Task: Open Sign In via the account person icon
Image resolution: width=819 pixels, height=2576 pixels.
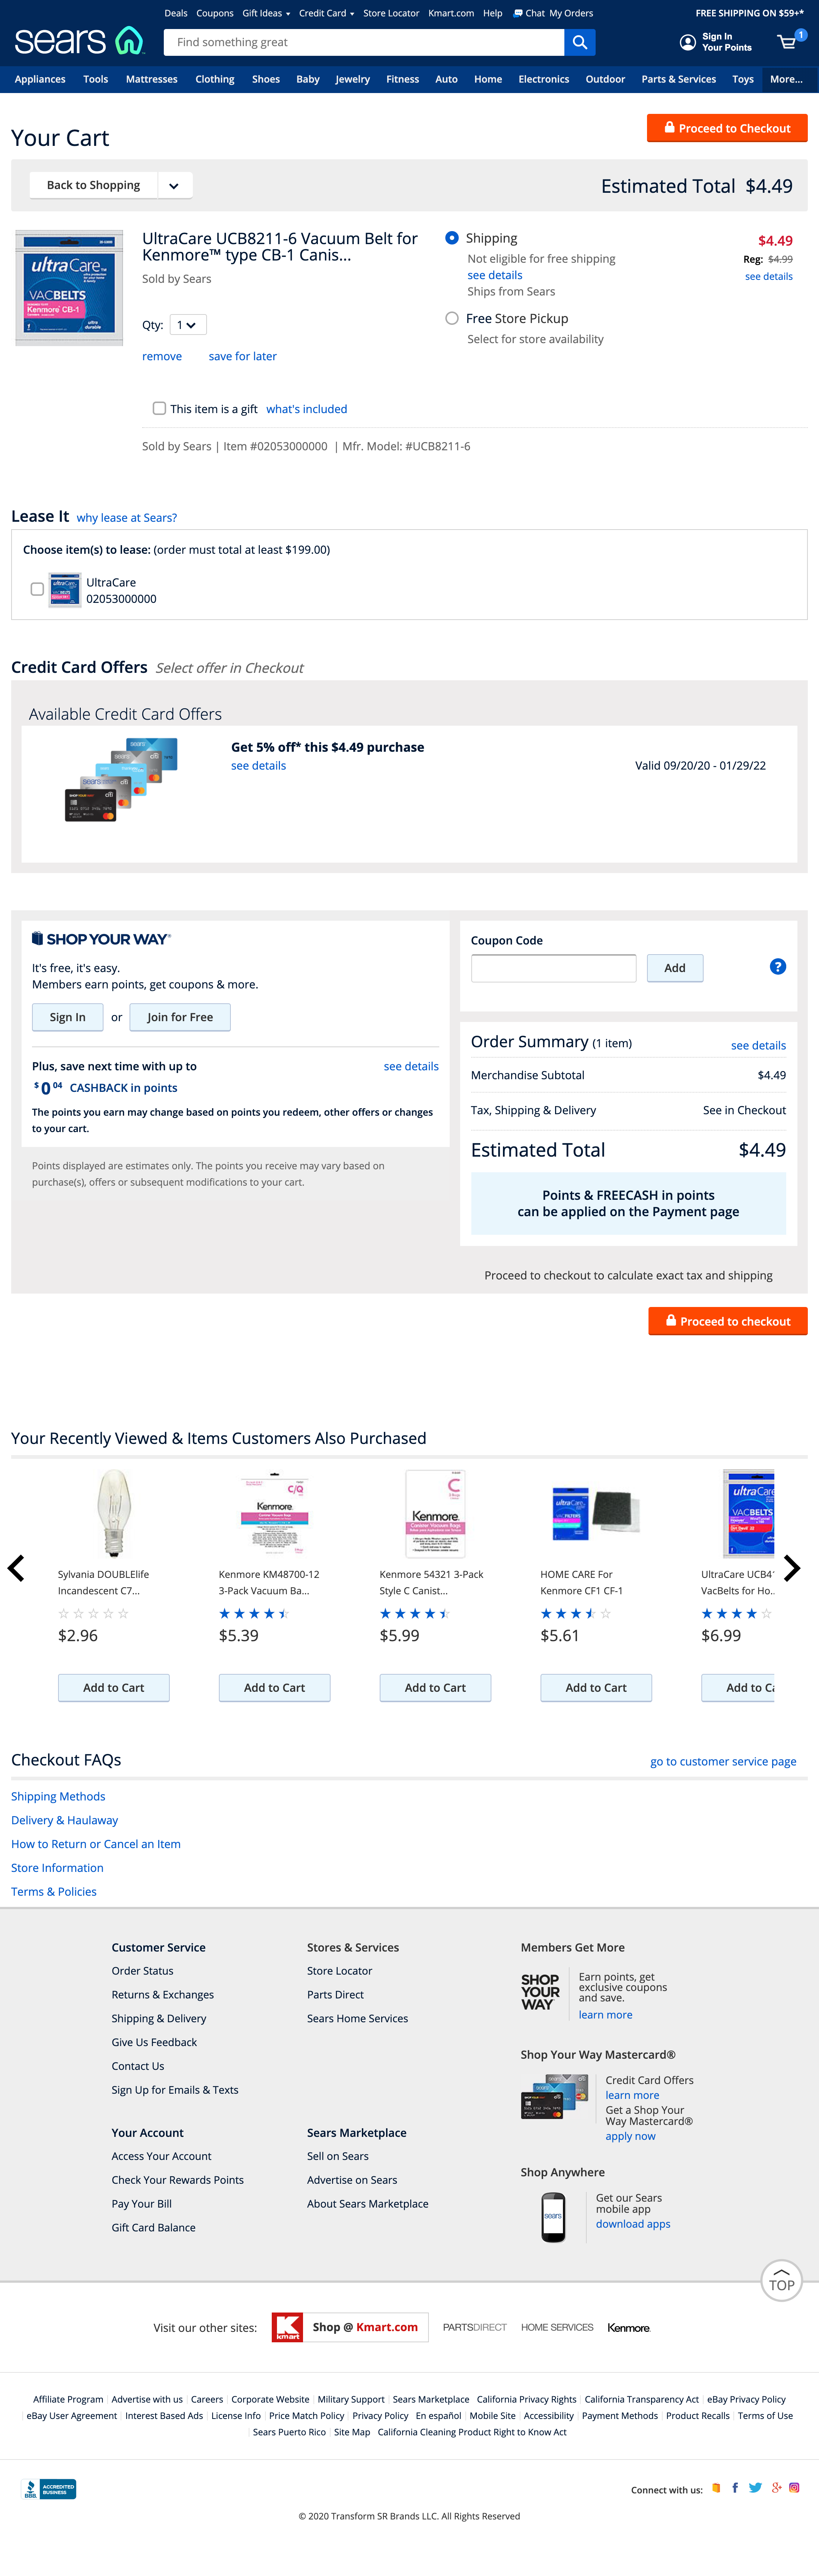Action: coord(686,42)
